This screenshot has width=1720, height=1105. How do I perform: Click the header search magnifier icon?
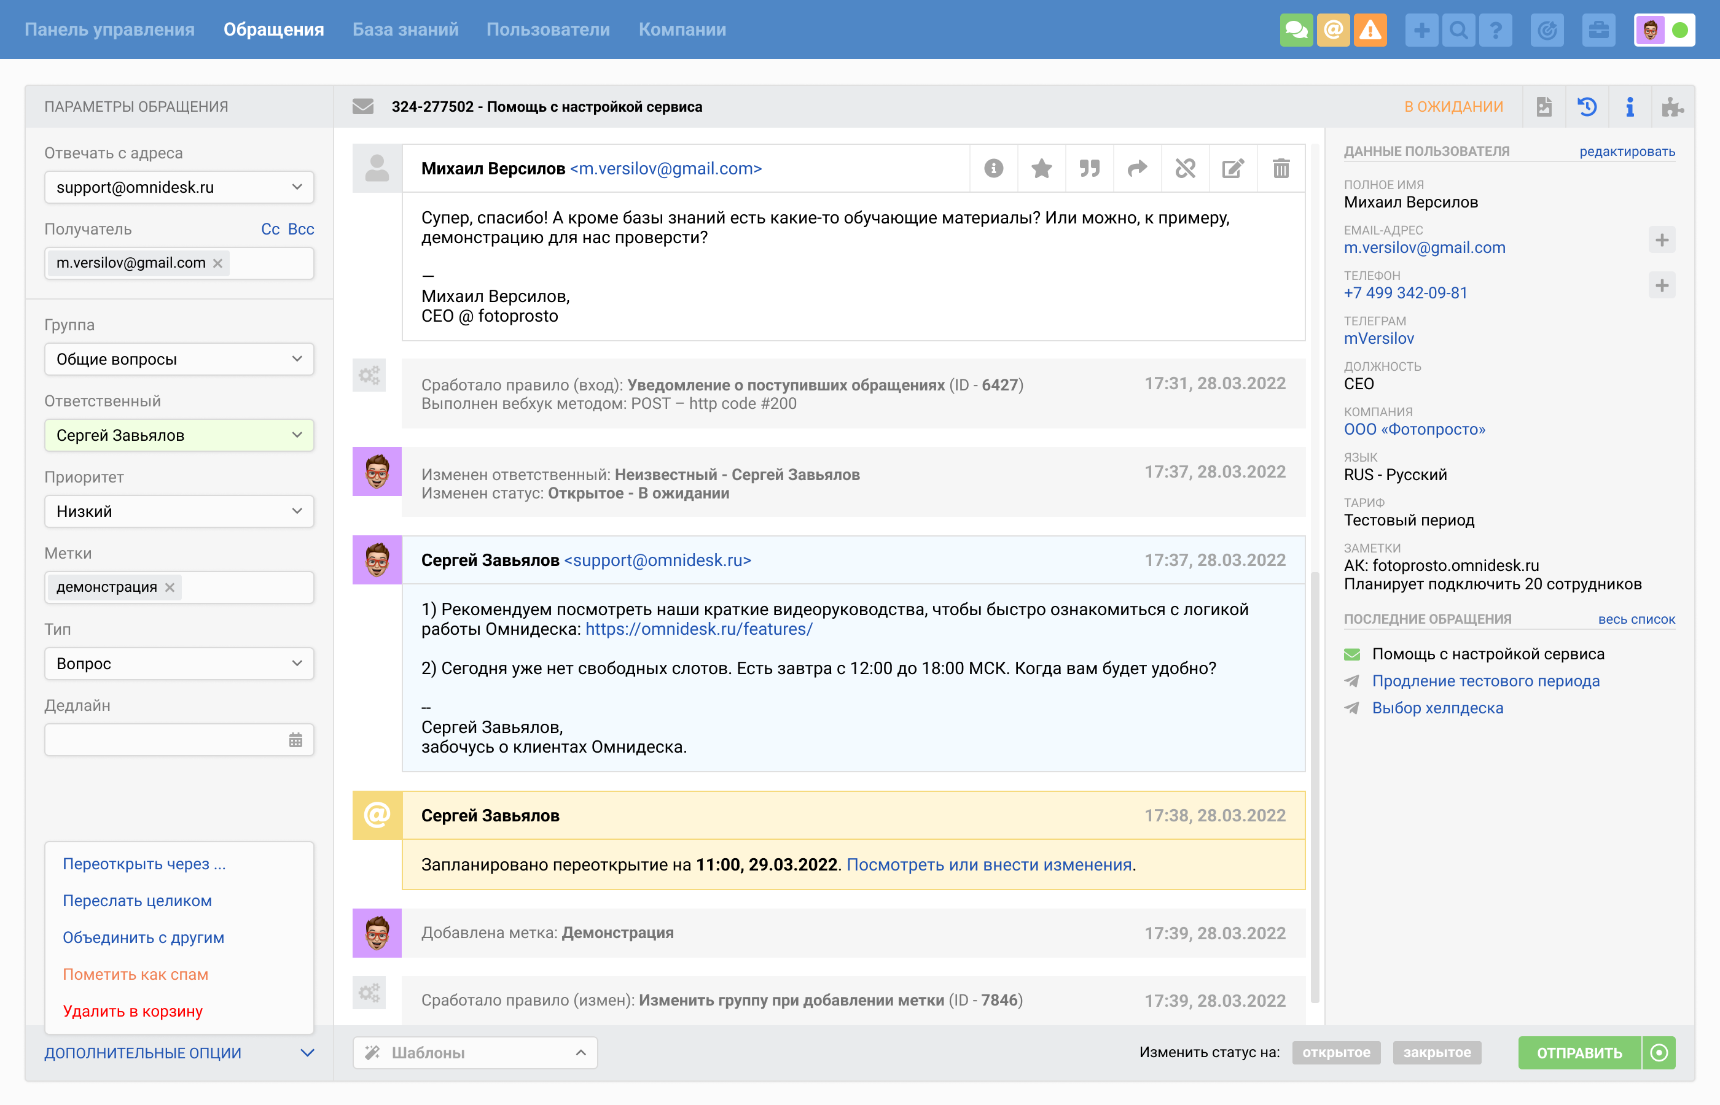1458,30
